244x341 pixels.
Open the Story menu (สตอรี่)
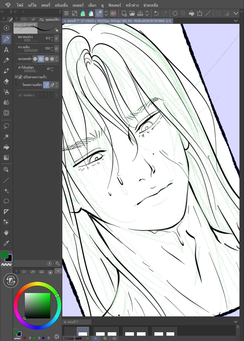[46, 5]
